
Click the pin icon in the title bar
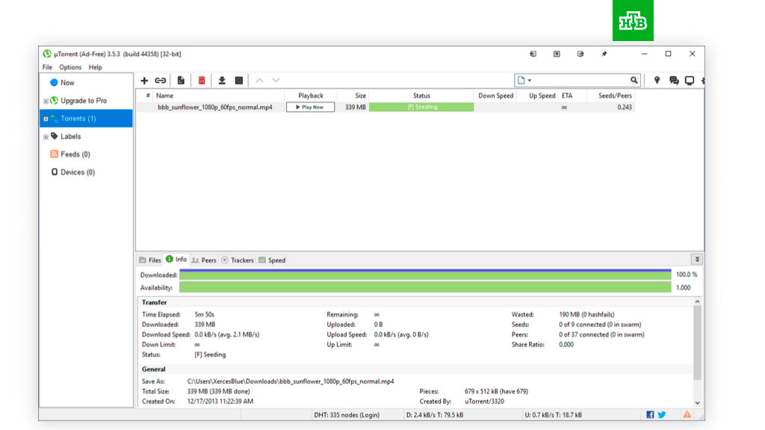click(604, 54)
